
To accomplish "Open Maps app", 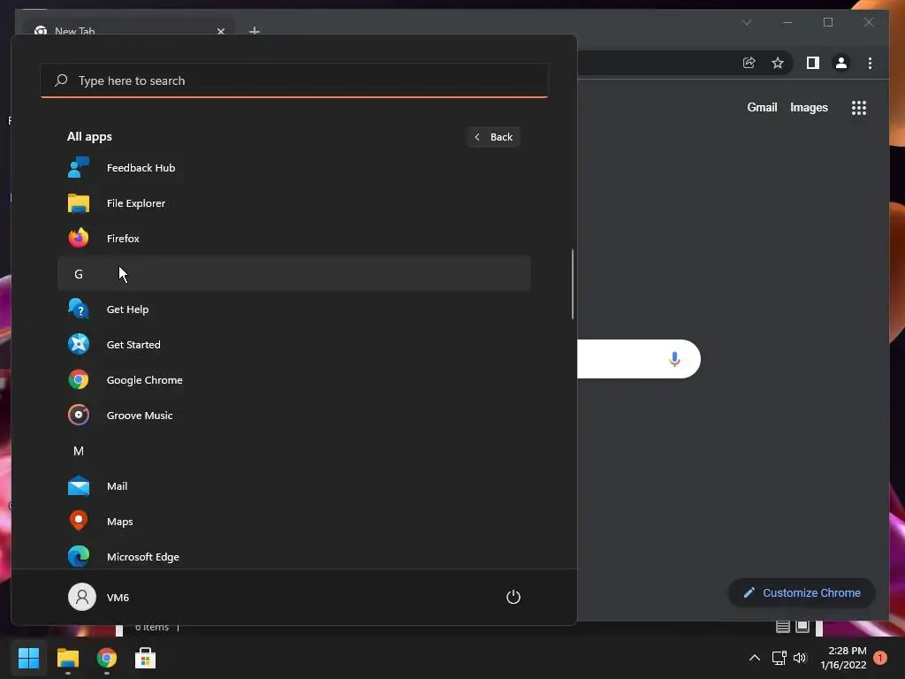I will click(293, 522).
